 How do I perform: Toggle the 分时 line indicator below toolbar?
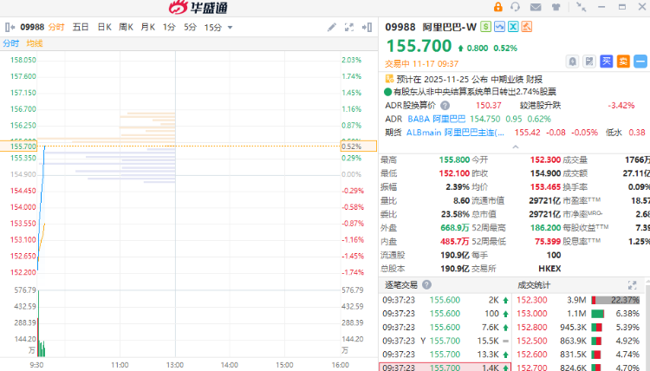point(11,43)
